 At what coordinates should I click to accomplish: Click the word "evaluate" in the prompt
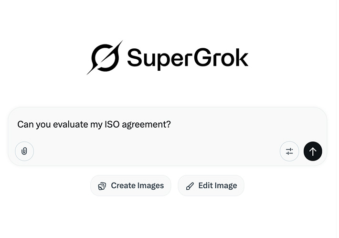[70, 125]
